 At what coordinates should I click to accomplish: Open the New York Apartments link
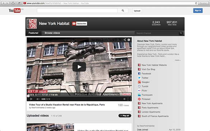pyautogui.click(x=152, y=103)
